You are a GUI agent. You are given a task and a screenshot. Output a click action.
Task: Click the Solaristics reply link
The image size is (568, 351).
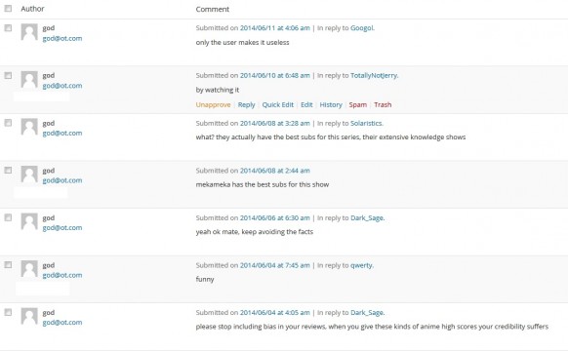click(366, 124)
